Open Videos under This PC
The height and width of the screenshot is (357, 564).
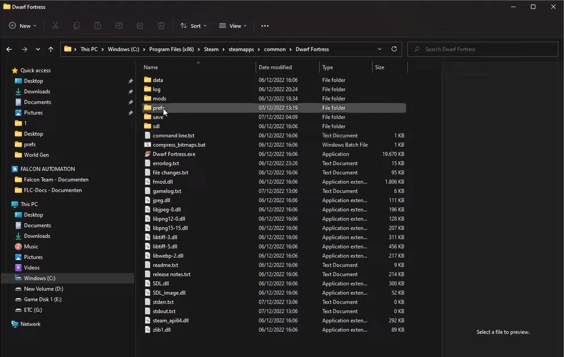click(x=31, y=268)
